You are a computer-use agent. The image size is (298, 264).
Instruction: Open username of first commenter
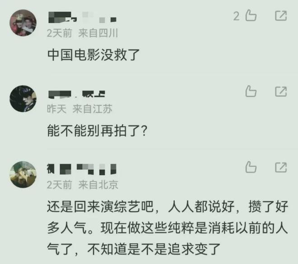82,18
